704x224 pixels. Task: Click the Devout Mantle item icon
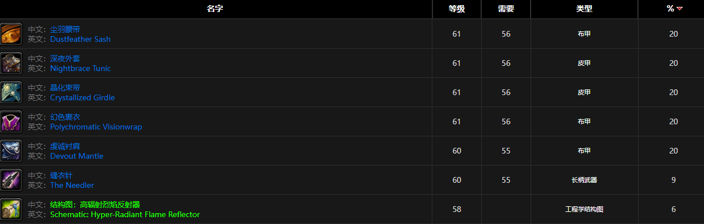tap(11, 151)
